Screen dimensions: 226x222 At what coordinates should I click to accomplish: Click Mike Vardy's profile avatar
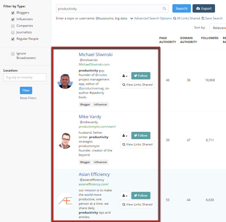pyautogui.click(x=65, y=141)
